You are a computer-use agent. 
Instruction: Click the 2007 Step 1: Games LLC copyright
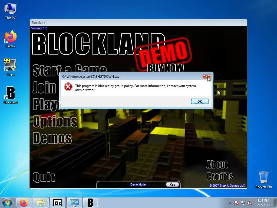227,186
